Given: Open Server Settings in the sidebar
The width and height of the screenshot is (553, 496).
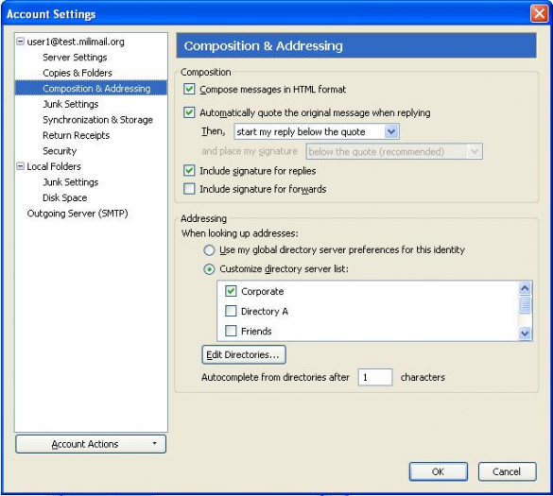Looking at the screenshot, I should (75, 57).
